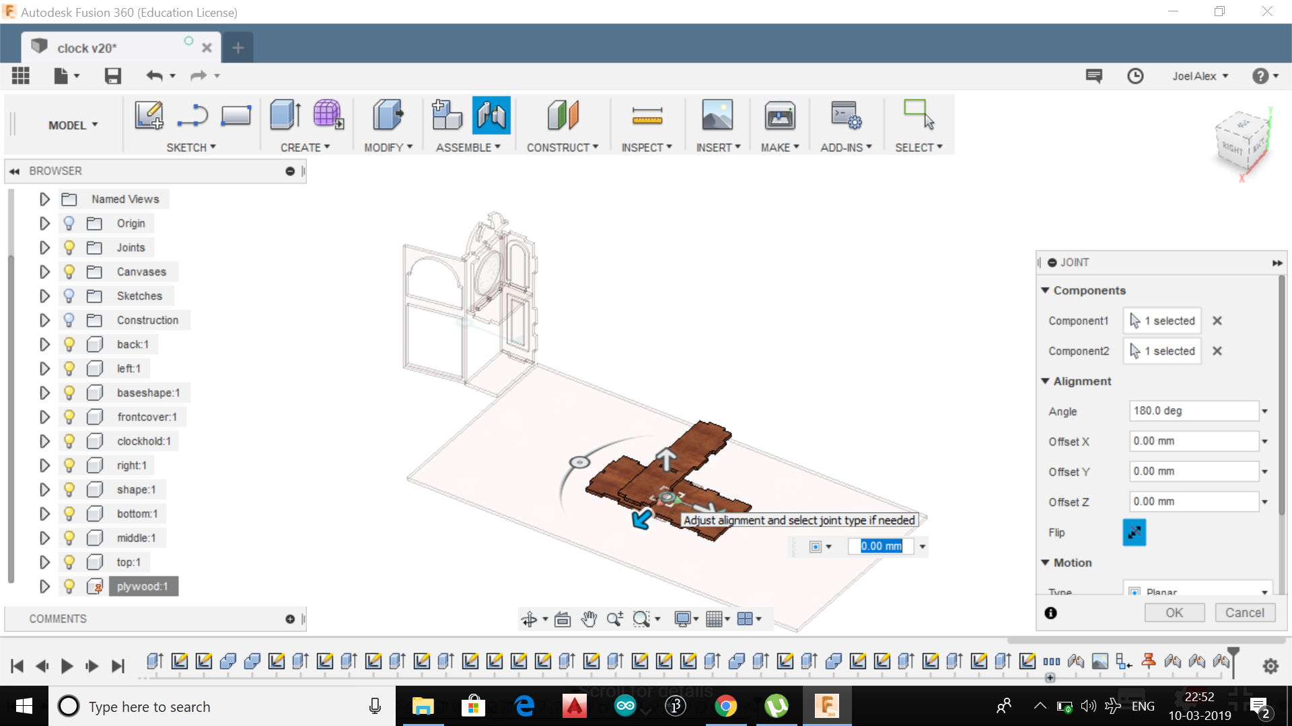Image resolution: width=1292 pixels, height=726 pixels.
Task: Select the Extrude tool icon
Action: tap(285, 116)
